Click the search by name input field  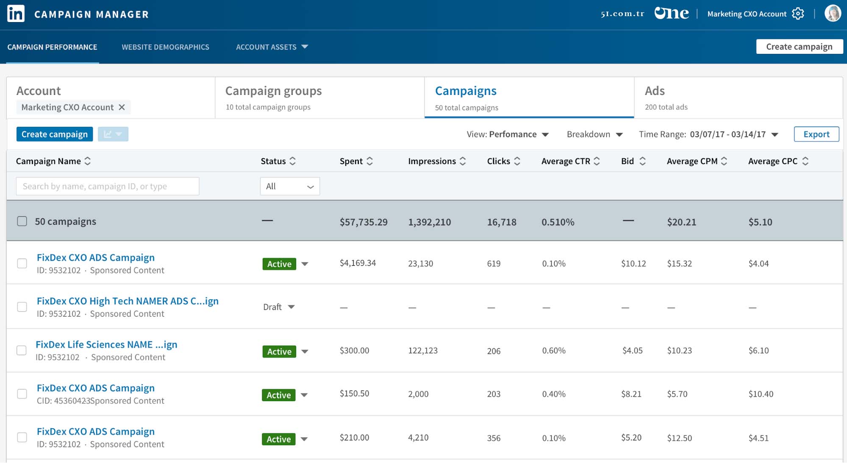click(108, 186)
